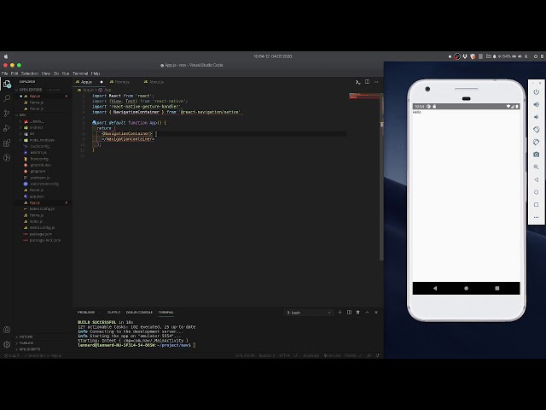This screenshot has height=410, width=546.
Task: Open the Explorer view in activity bar
Action: (x=7, y=84)
